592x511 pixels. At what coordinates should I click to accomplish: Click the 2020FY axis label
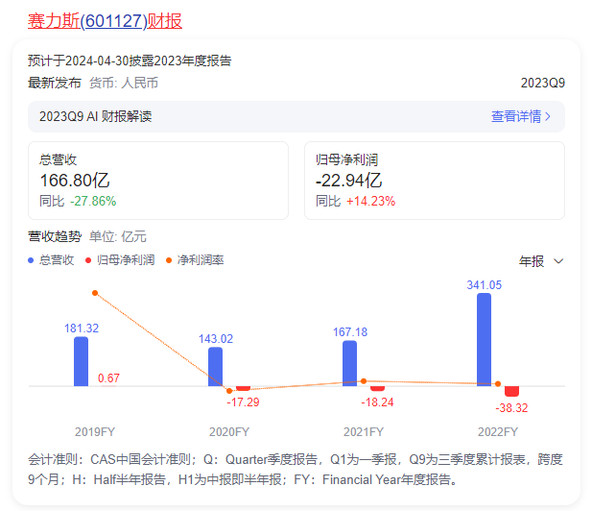coord(229,431)
